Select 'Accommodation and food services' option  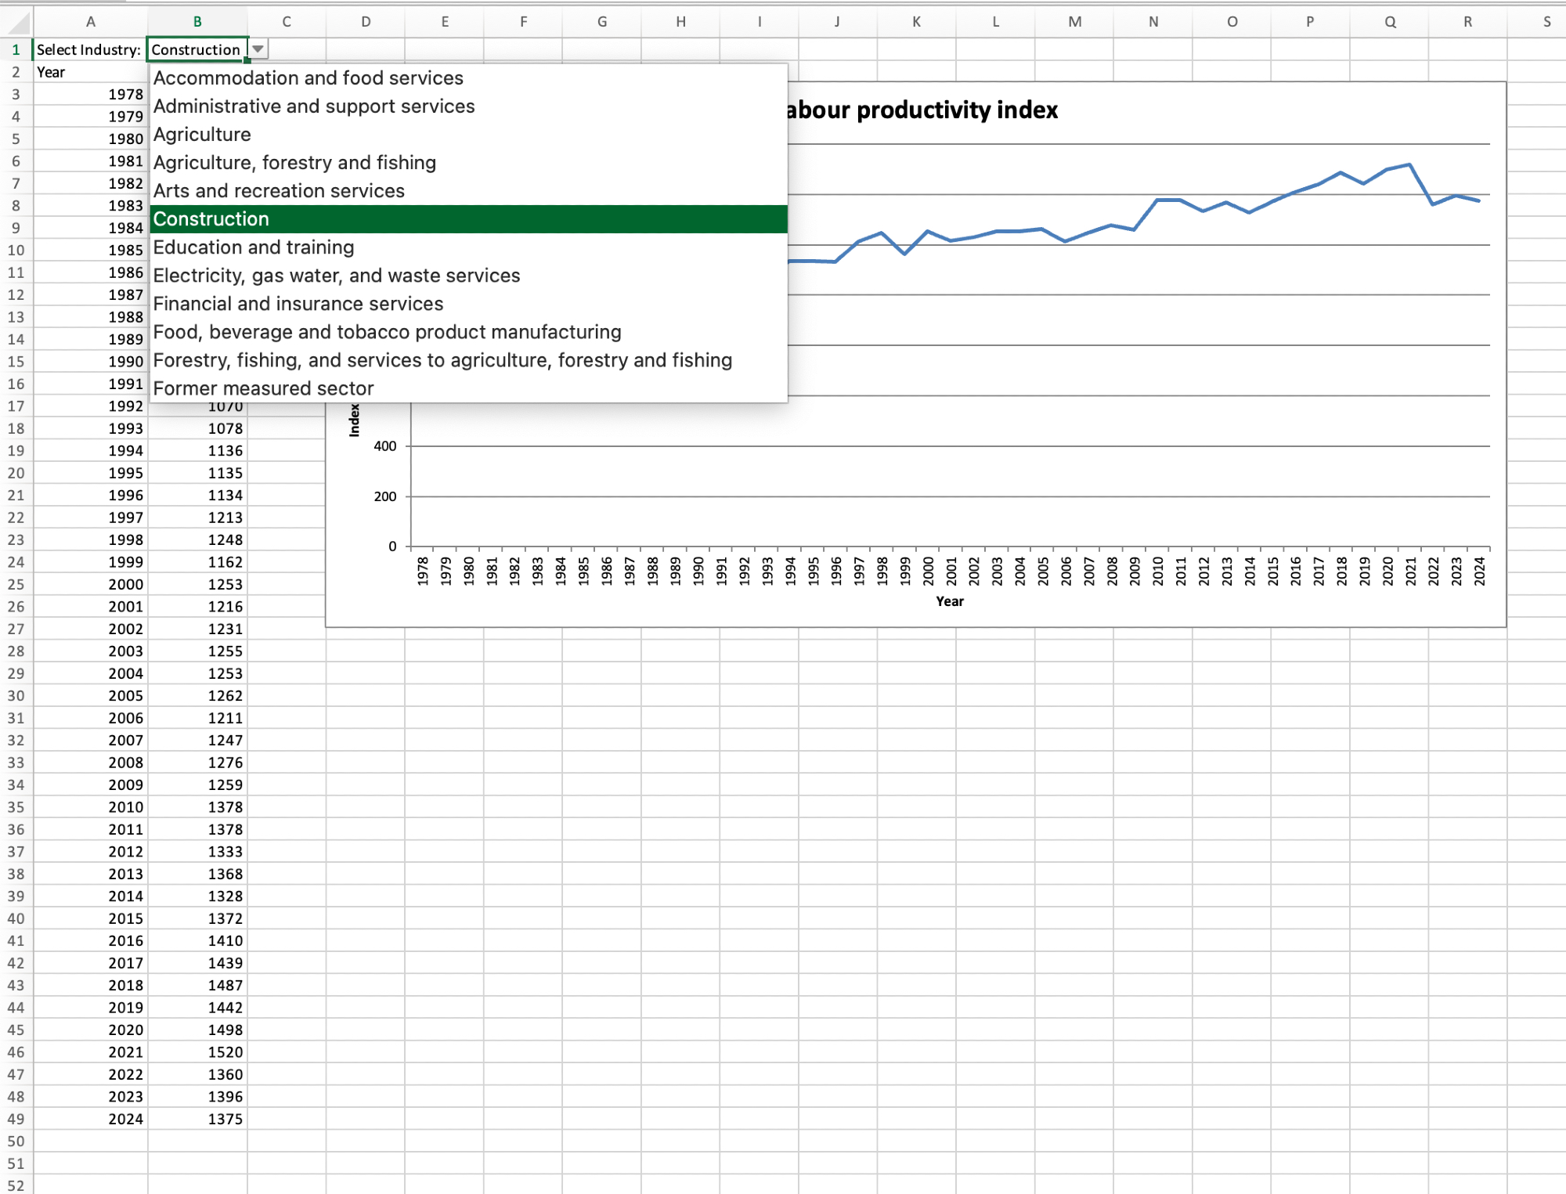(309, 78)
